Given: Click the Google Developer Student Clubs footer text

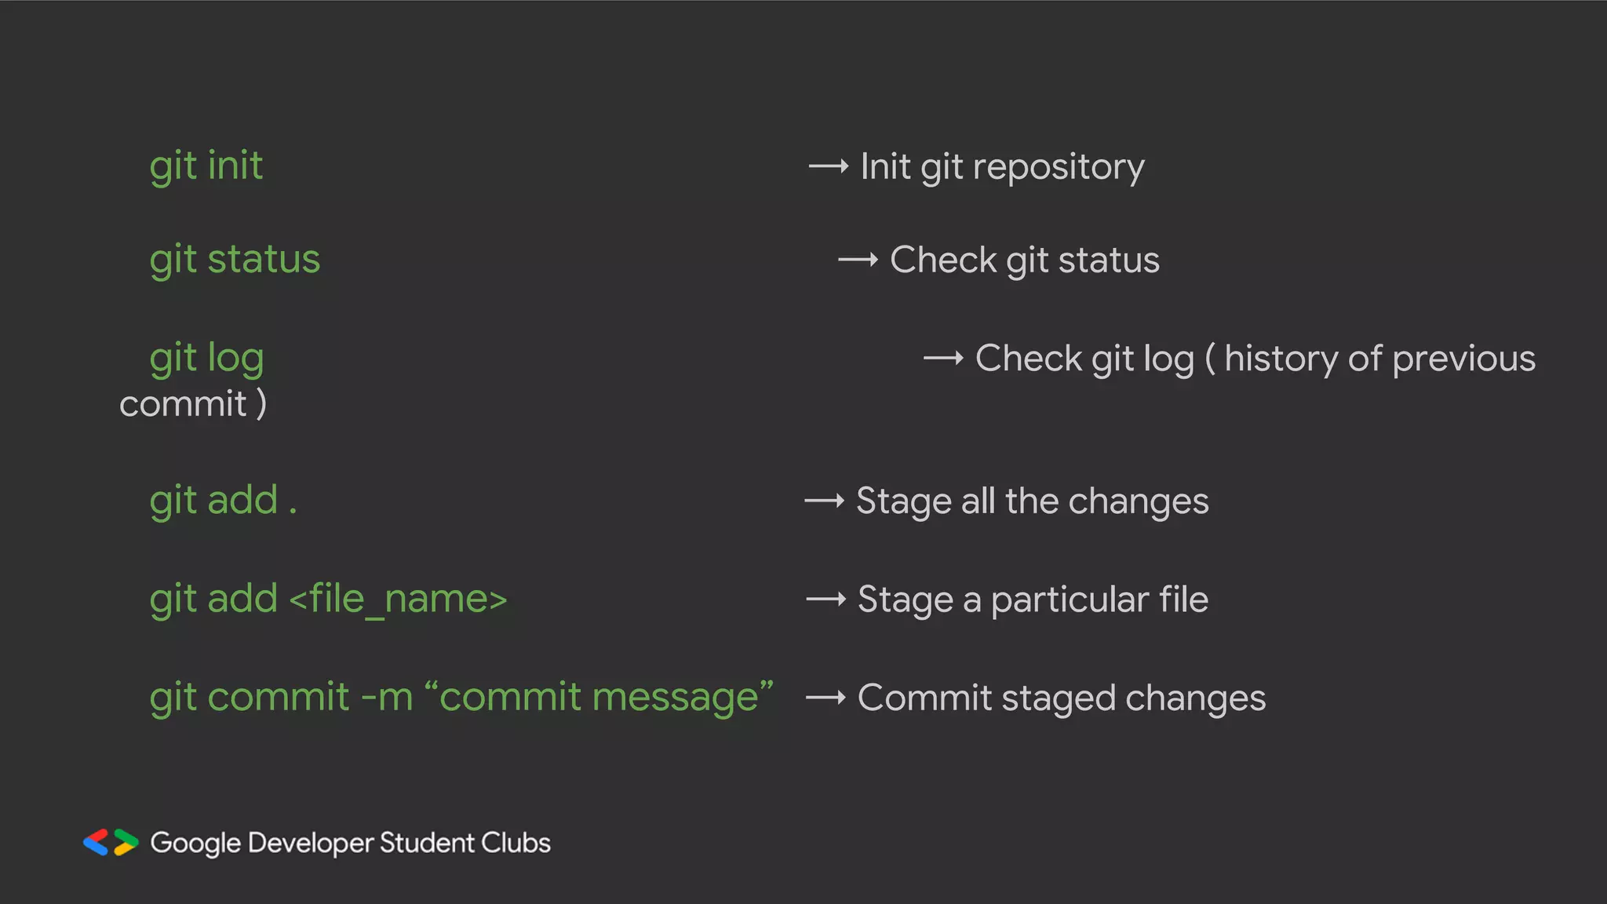Looking at the screenshot, I should click(x=350, y=843).
